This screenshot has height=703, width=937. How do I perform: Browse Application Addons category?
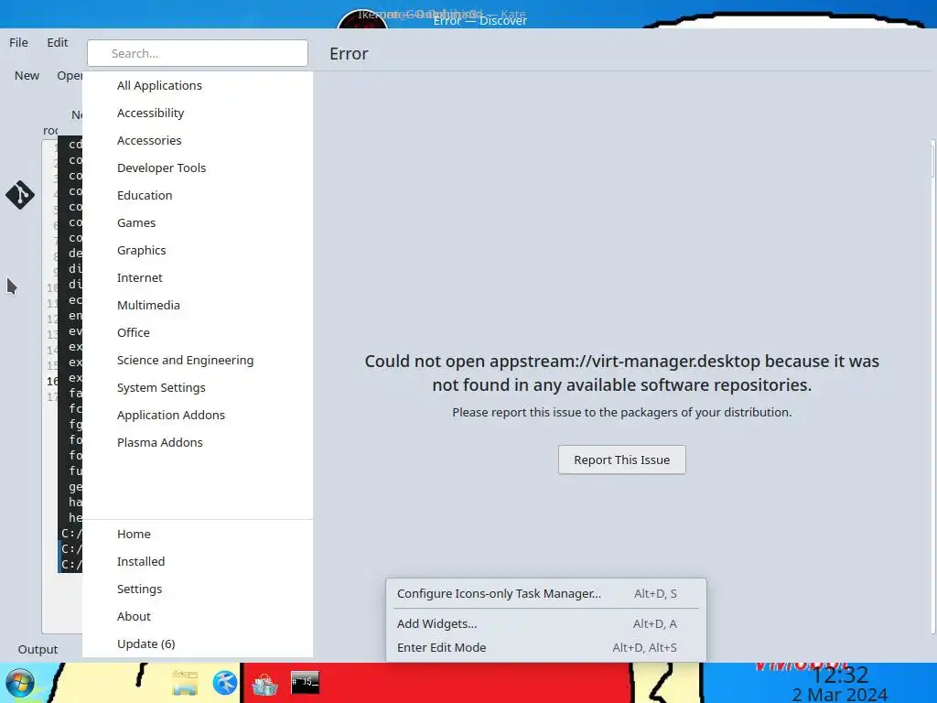point(198,416)
